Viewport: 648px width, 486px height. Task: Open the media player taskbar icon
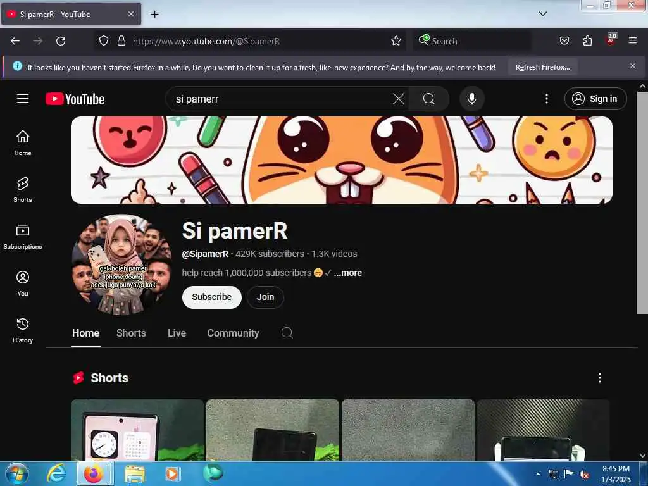[x=171, y=473]
